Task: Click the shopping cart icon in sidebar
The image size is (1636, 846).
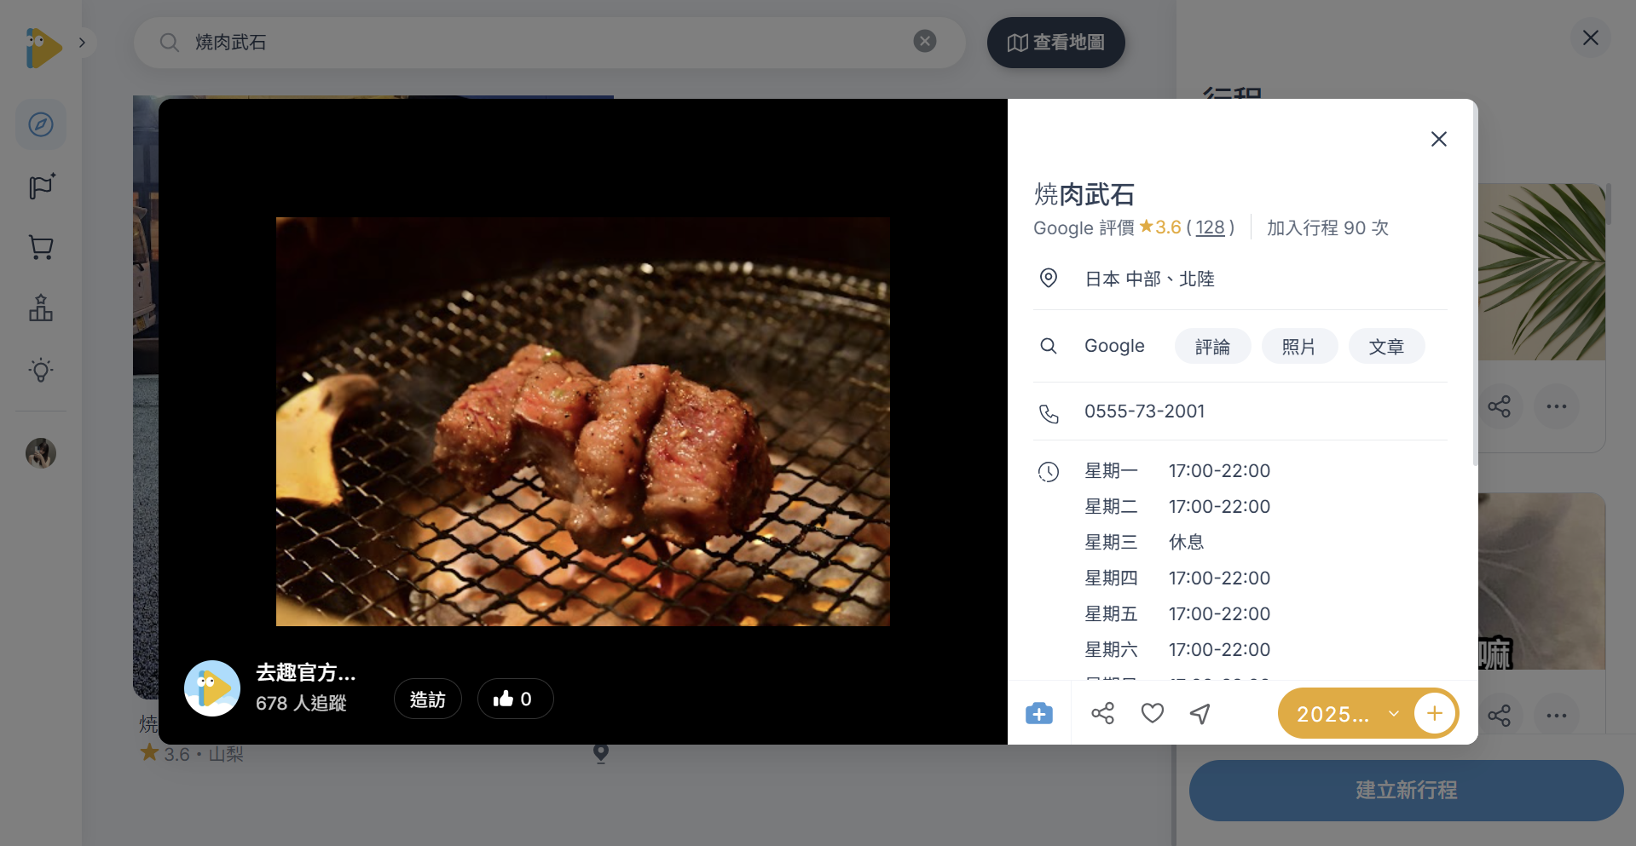Action: click(x=40, y=247)
